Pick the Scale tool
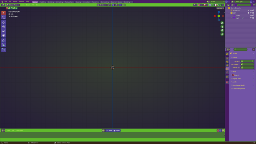256x144 pixels. click(x=4, y=31)
